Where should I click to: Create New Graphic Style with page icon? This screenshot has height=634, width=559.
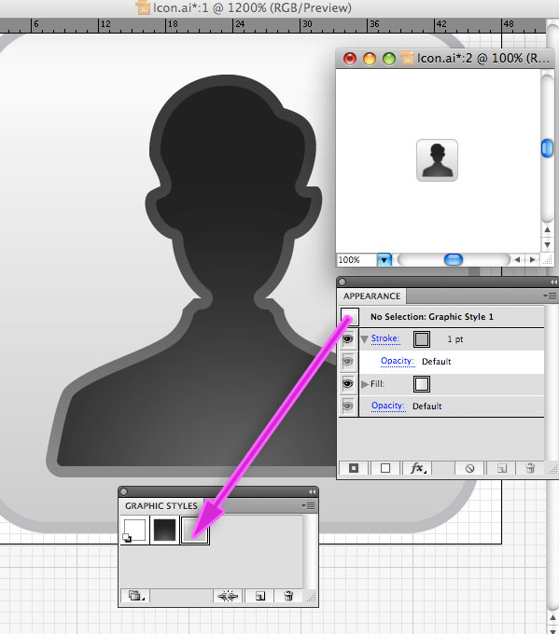coord(259,596)
